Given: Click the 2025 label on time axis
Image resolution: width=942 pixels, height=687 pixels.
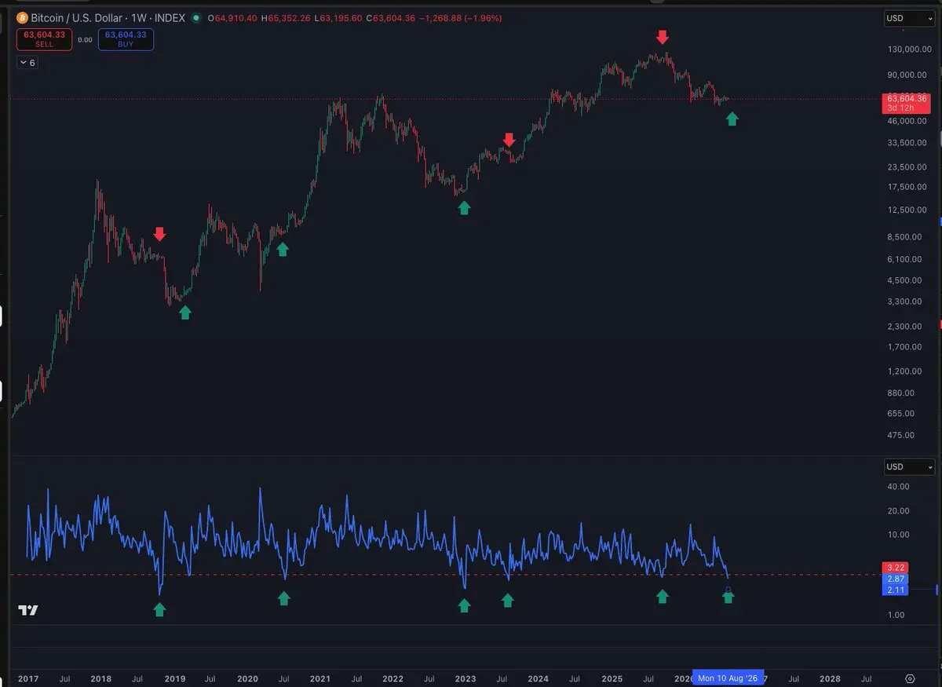Looking at the screenshot, I should 612,678.
